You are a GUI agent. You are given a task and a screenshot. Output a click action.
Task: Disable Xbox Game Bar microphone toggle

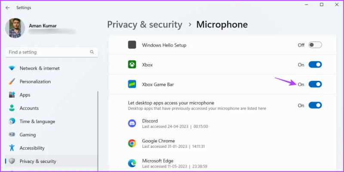click(315, 84)
